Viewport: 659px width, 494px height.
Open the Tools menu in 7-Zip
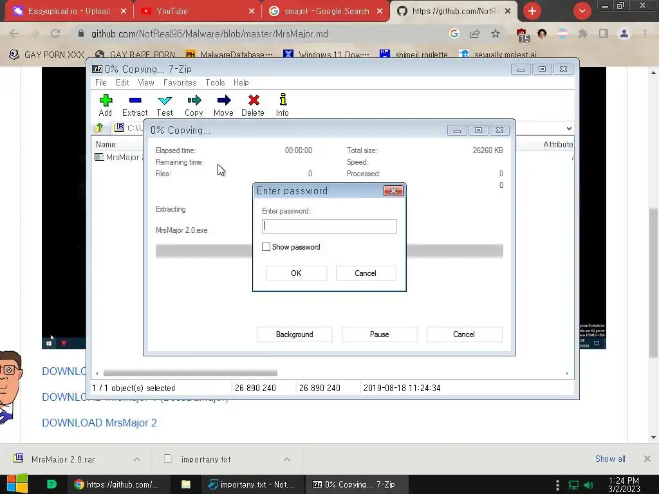(215, 82)
